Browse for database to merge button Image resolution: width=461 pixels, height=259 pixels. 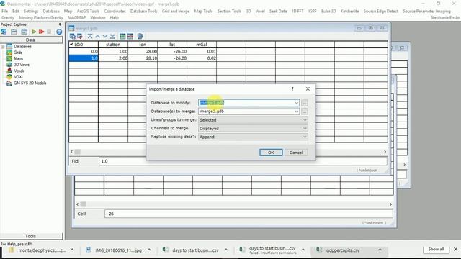(305, 112)
